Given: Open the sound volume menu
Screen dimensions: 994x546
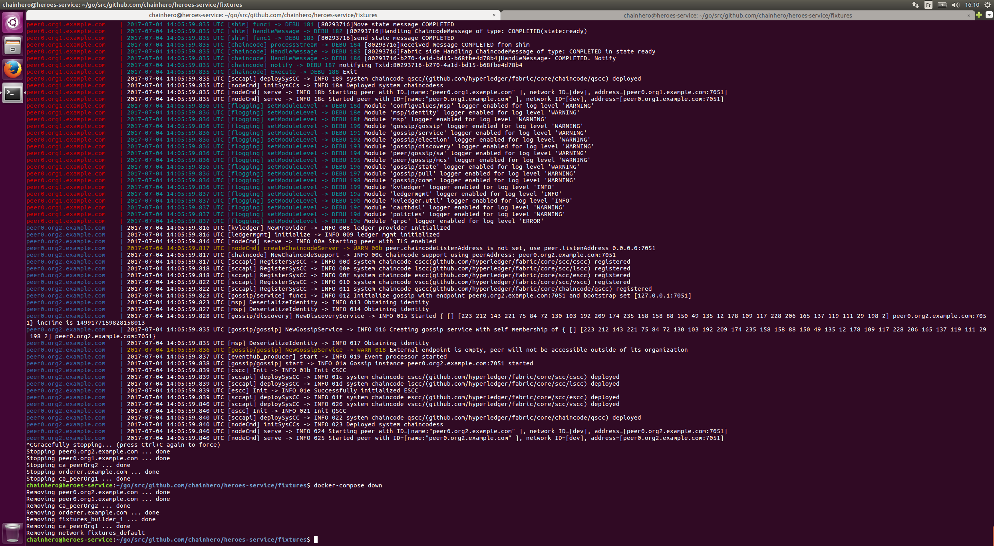Looking at the screenshot, I should tap(955, 5).
